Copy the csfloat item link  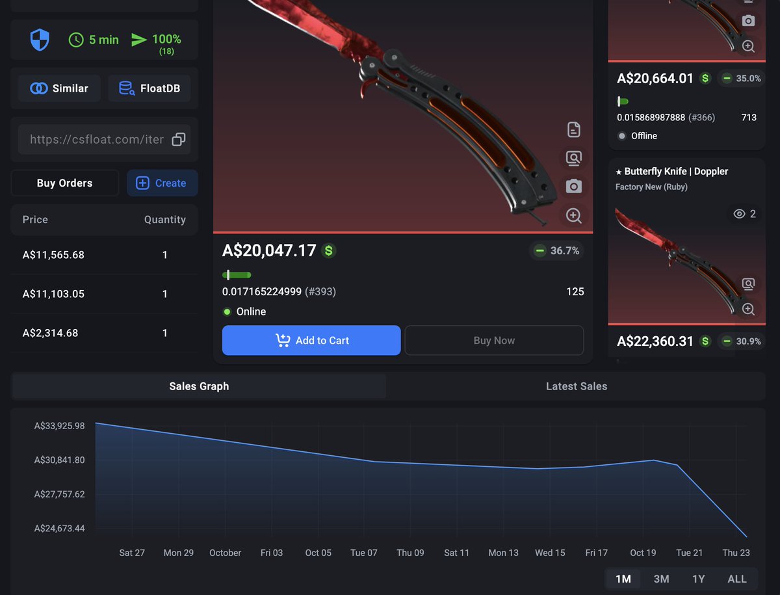[178, 139]
